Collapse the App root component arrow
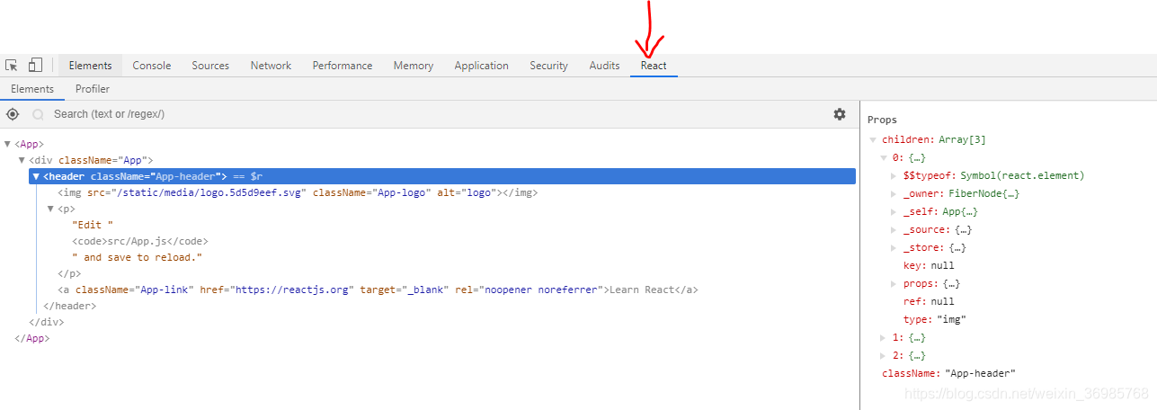Screen dimensions: 1157x410 8,144
